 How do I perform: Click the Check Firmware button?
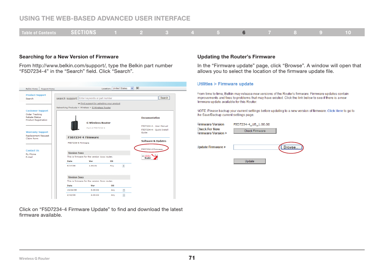pyautogui.click(x=255, y=131)
